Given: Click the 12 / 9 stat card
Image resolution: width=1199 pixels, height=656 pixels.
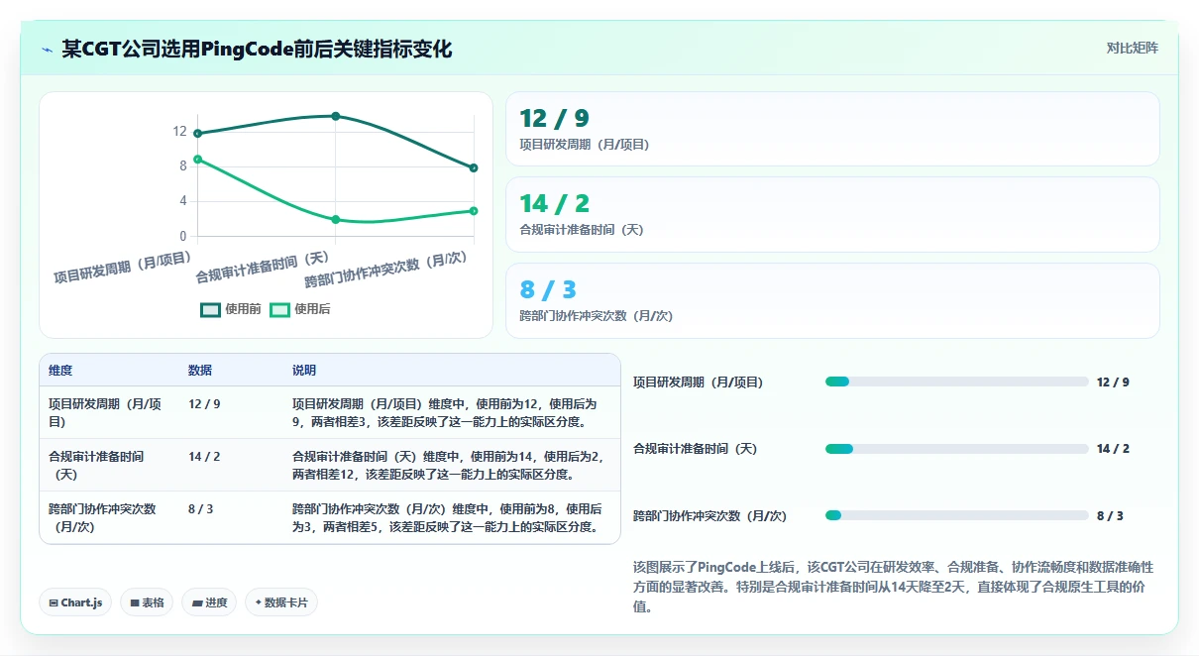Looking at the screenshot, I should tap(832, 129).
